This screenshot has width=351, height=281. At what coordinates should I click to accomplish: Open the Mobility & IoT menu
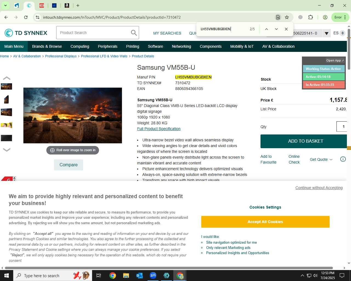242,46
